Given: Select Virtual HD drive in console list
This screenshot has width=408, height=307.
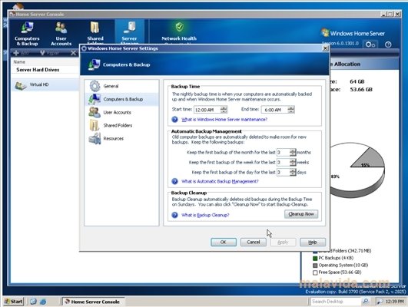Looking at the screenshot, I should click(45, 84).
